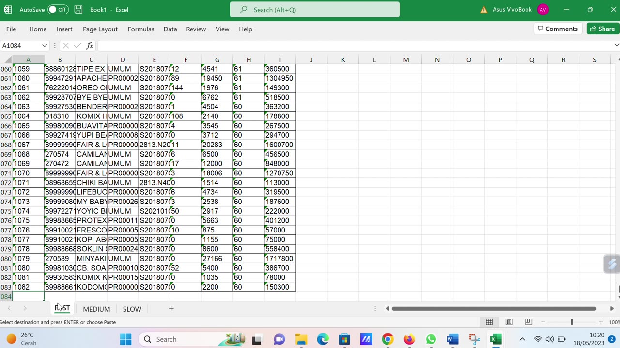The height and width of the screenshot is (348, 620).
Task: Click taskbar Search box
Action: coord(191,339)
